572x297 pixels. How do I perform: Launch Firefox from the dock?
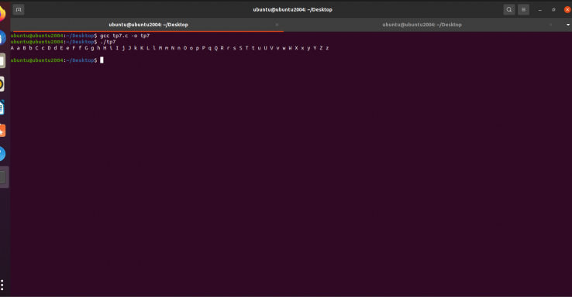2,14
